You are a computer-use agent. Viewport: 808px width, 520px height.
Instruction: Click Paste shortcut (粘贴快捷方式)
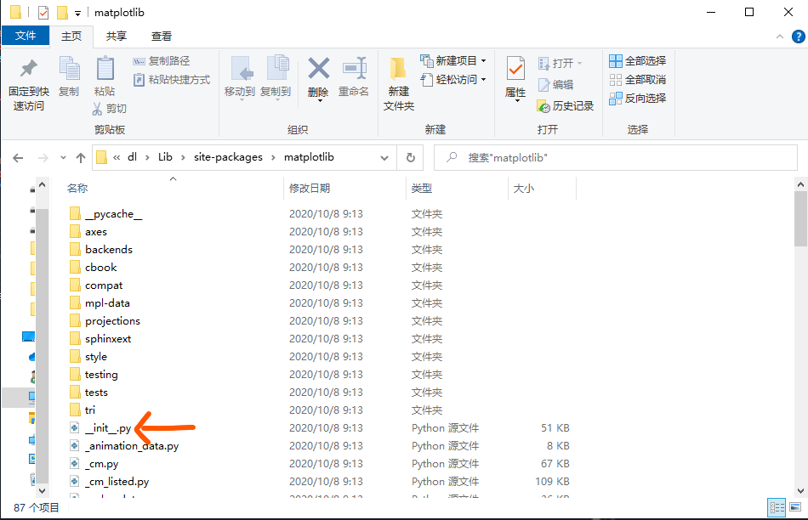(172, 79)
